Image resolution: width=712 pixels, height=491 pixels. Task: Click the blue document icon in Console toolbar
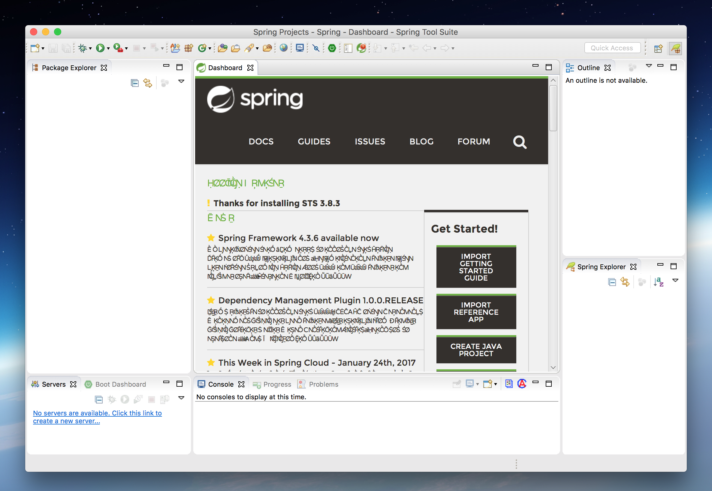pos(509,384)
